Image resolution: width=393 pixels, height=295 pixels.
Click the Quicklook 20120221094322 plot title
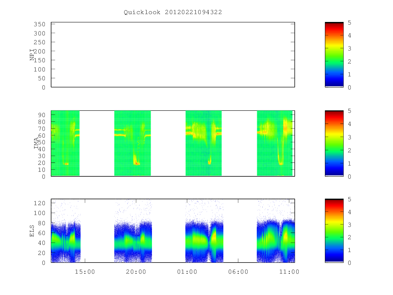[173, 12]
